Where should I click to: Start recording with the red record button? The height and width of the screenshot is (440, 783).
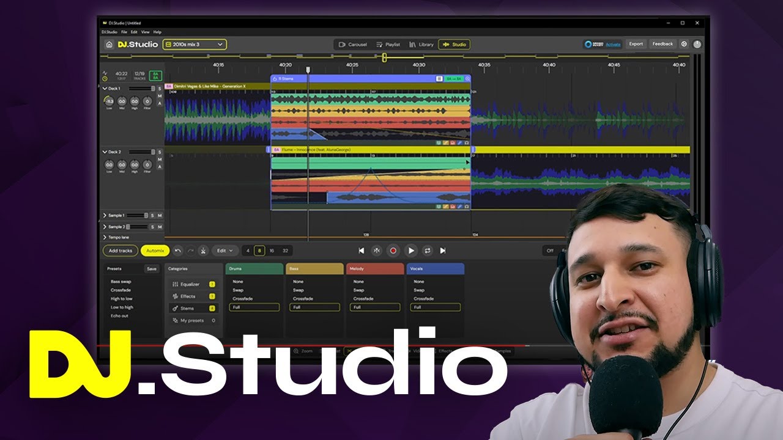(393, 251)
